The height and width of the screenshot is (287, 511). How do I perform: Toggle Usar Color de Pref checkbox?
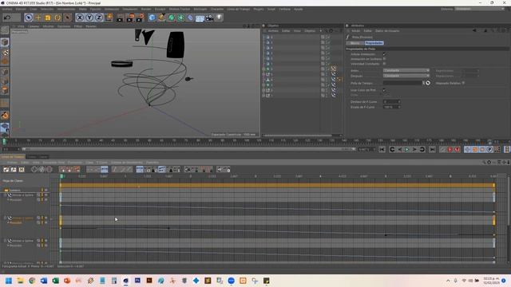click(384, 90)
